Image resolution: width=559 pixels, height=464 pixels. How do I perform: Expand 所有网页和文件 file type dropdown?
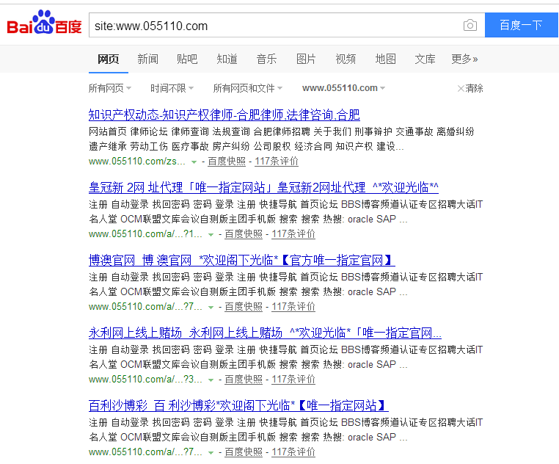coord(247,88)
